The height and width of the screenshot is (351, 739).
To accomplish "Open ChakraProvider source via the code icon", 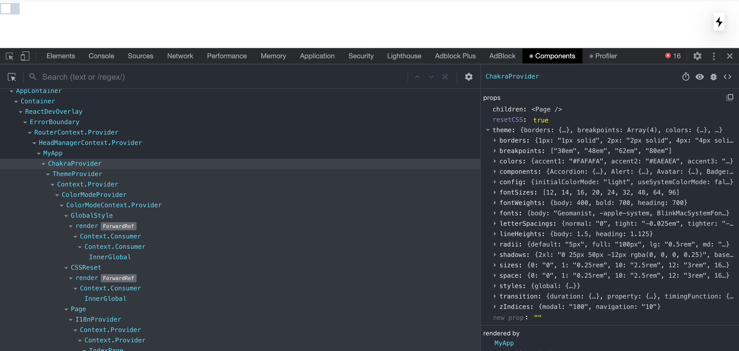I will [x=728, y=77].
